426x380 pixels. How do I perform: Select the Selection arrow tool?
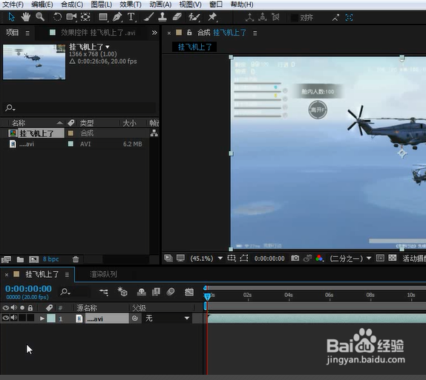coord(11,17)
